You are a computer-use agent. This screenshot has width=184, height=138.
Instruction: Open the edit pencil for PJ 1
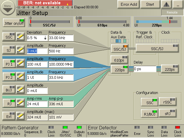point(20,63)
